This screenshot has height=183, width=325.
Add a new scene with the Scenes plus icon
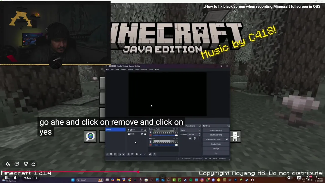click(107, 154)
